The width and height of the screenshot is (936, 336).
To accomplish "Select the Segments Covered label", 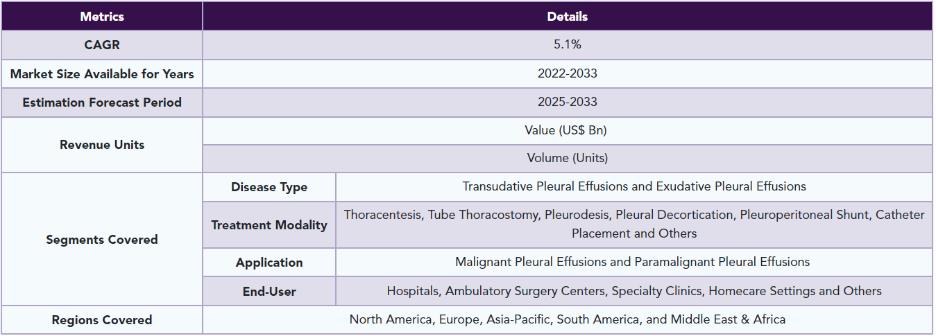I will coord(102,239).
